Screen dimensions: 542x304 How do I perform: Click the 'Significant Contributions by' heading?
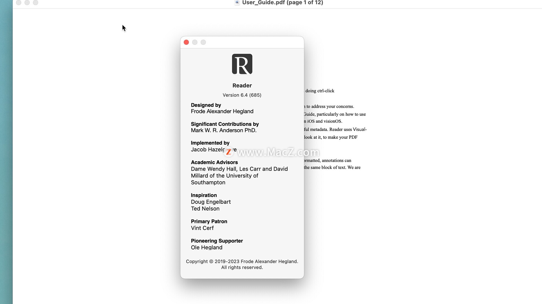pyautogui.click(x=225, y=124)
